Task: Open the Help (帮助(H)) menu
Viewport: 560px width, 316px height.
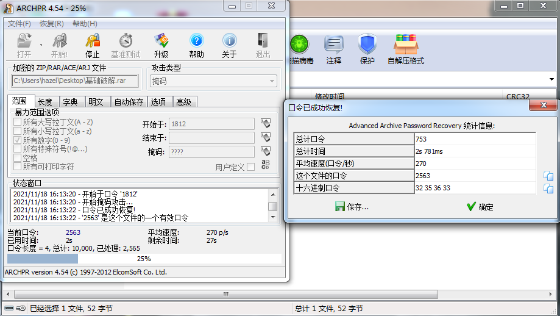Action: 85,24
